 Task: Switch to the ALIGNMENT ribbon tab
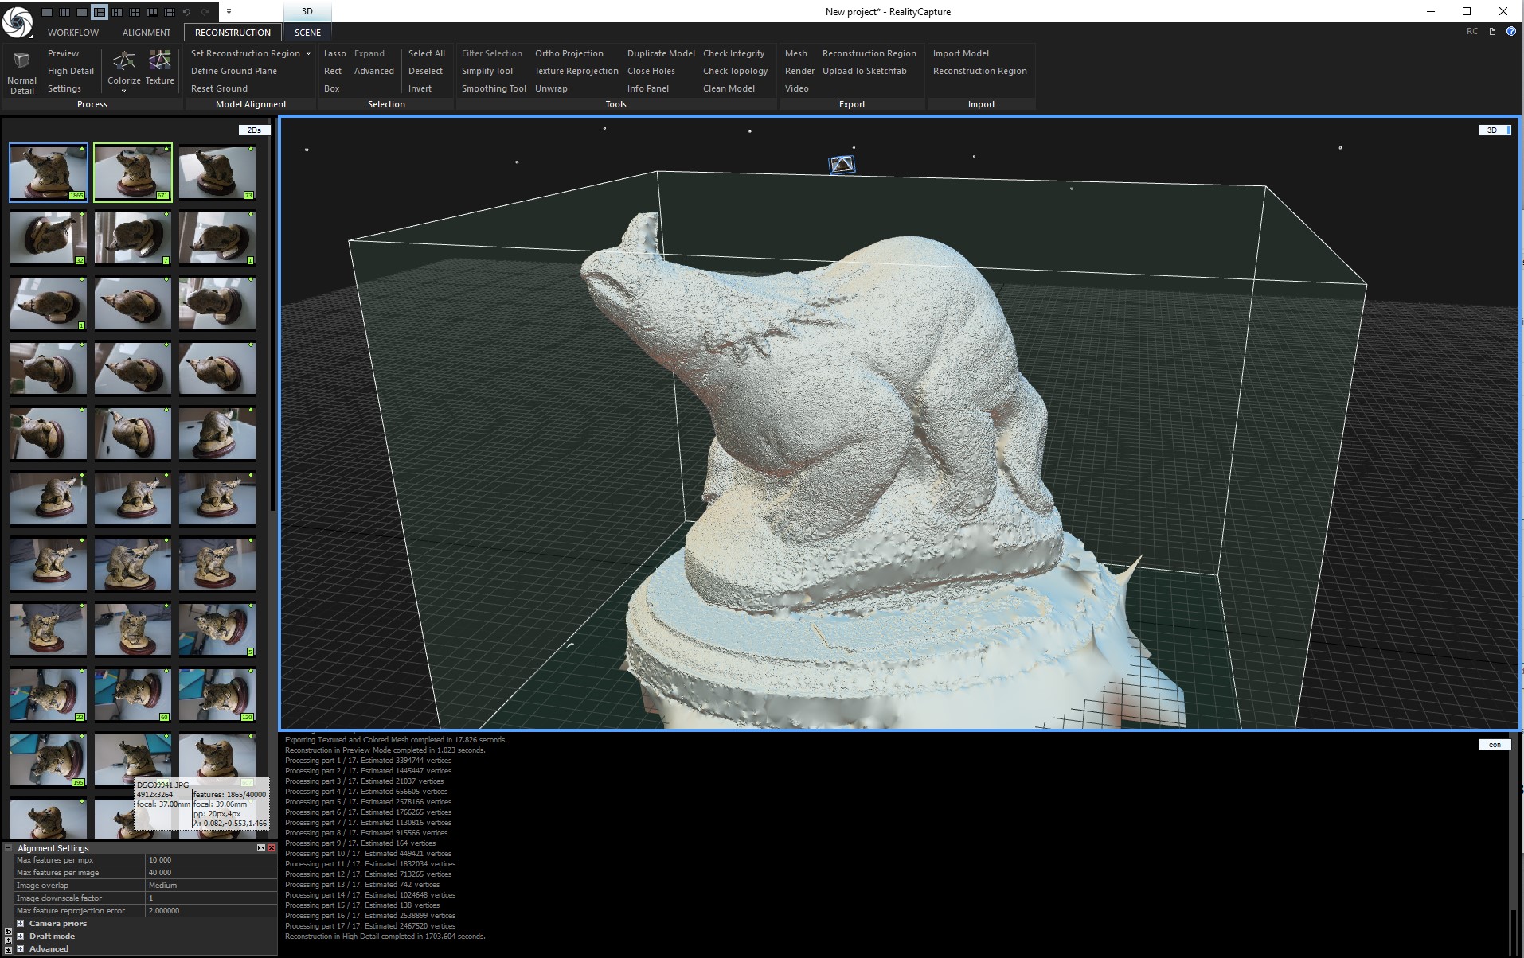[x=147, y=33]
